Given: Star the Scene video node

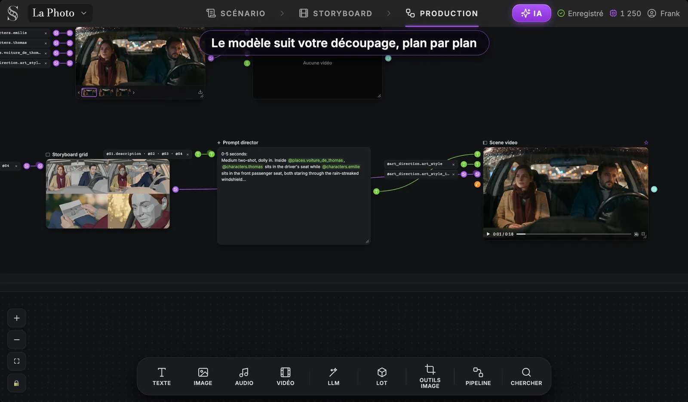Looking at the screenshot, I should pos(646,143).
